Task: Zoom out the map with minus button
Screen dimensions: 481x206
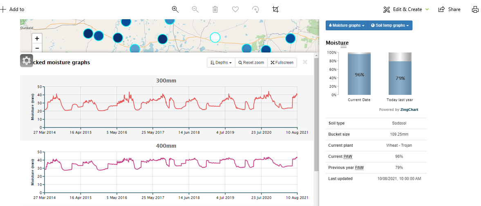Action: [x=37, y=48]
